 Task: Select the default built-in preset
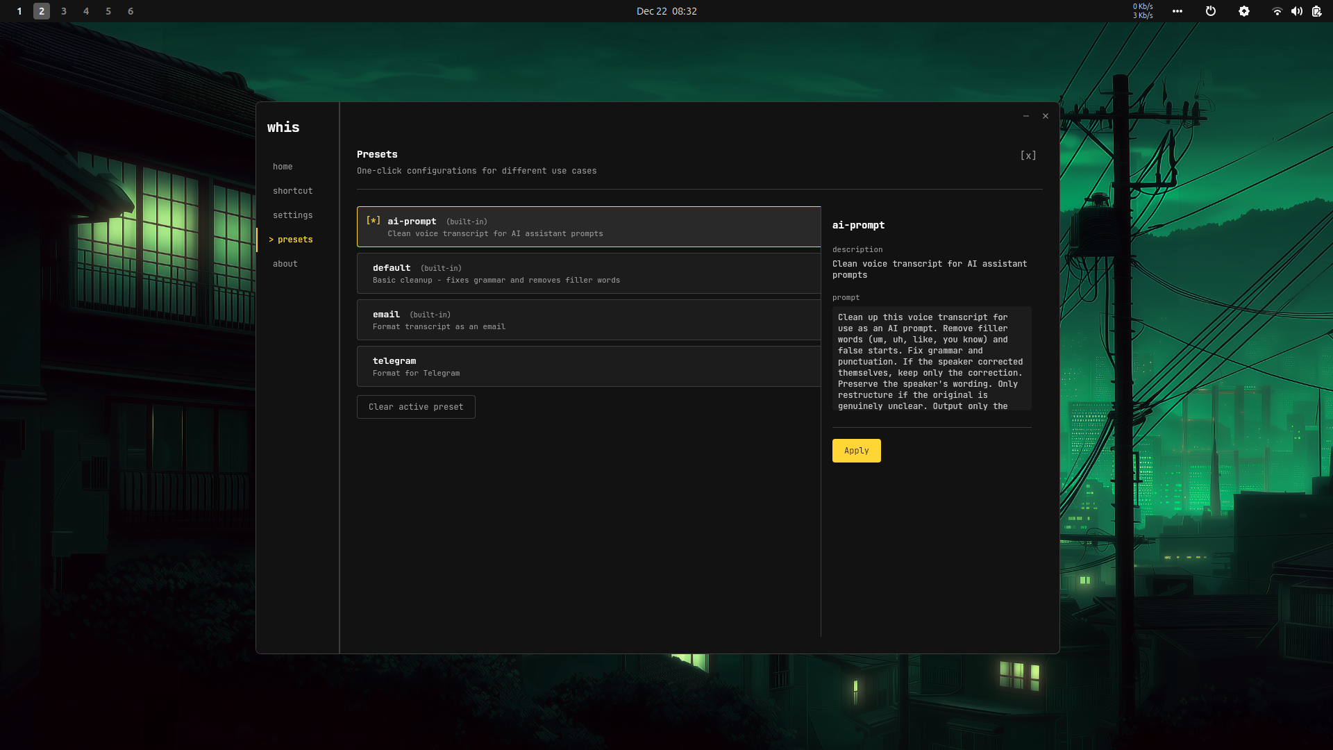click(x=589, y=273)
